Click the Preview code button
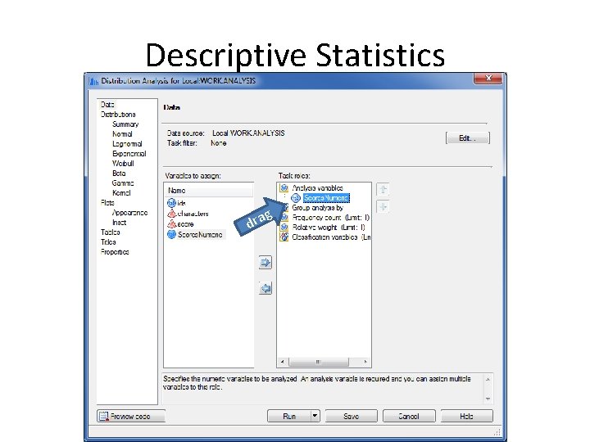590x442 pixels. coord(131,416)
